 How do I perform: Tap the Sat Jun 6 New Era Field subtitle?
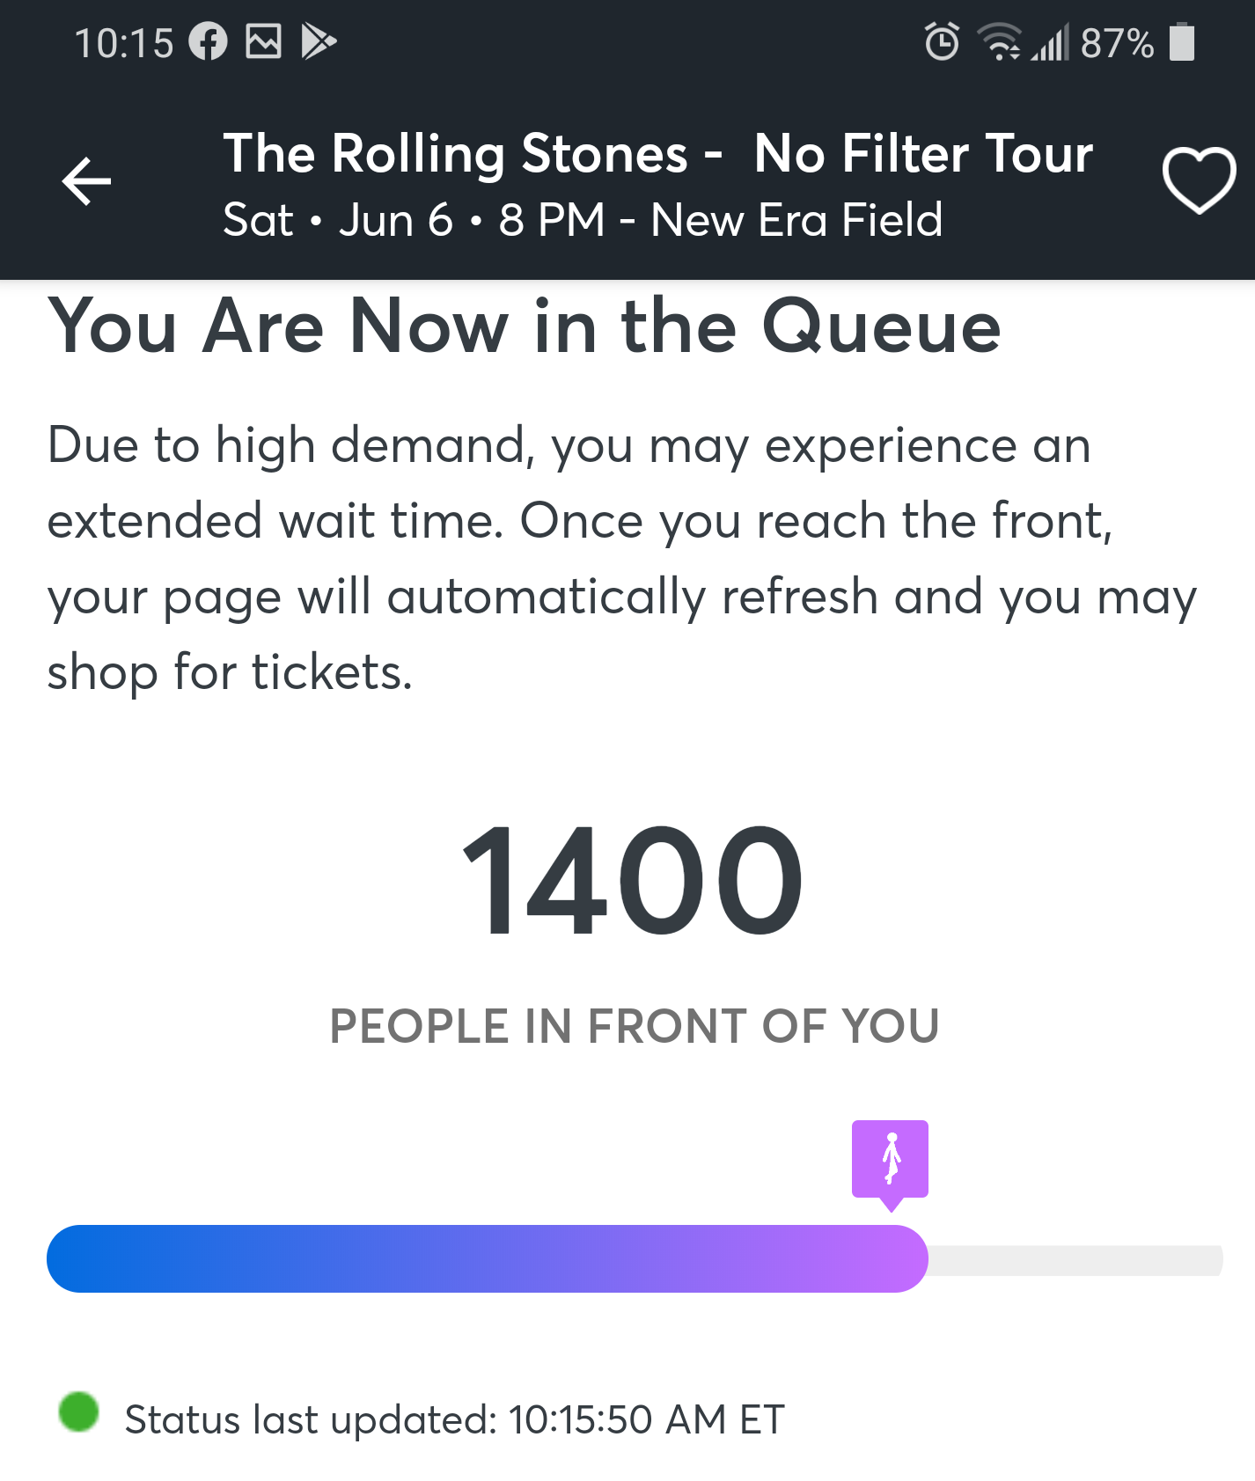[583, 219]
